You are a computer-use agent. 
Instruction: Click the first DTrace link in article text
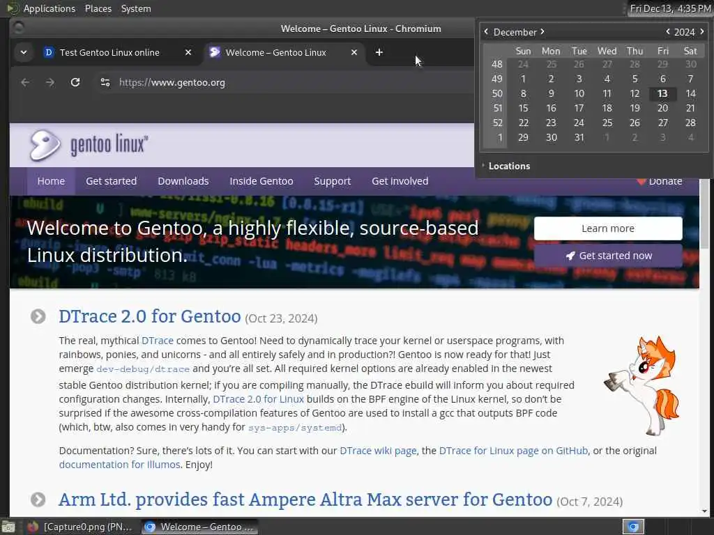tap(157, 341)
